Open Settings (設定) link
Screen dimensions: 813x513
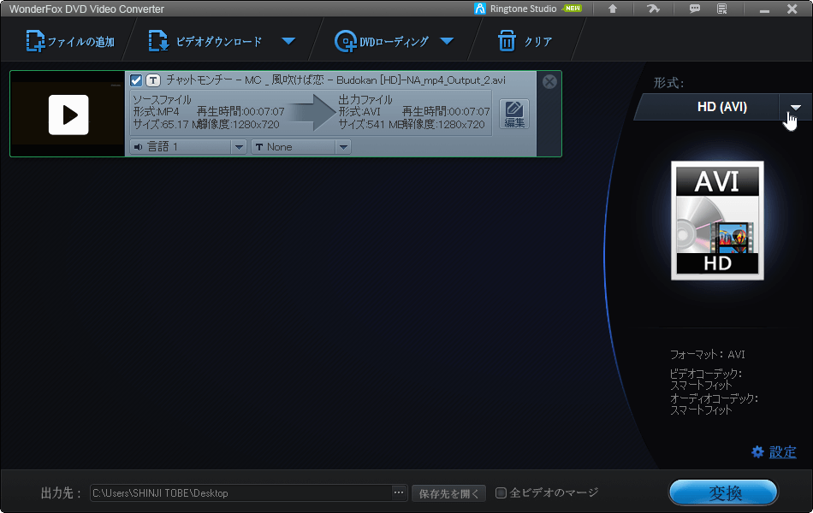click(782, 451)
